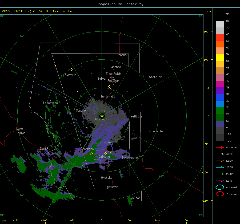
Task: Click the Sundre city label
Action: coord(81,110)
